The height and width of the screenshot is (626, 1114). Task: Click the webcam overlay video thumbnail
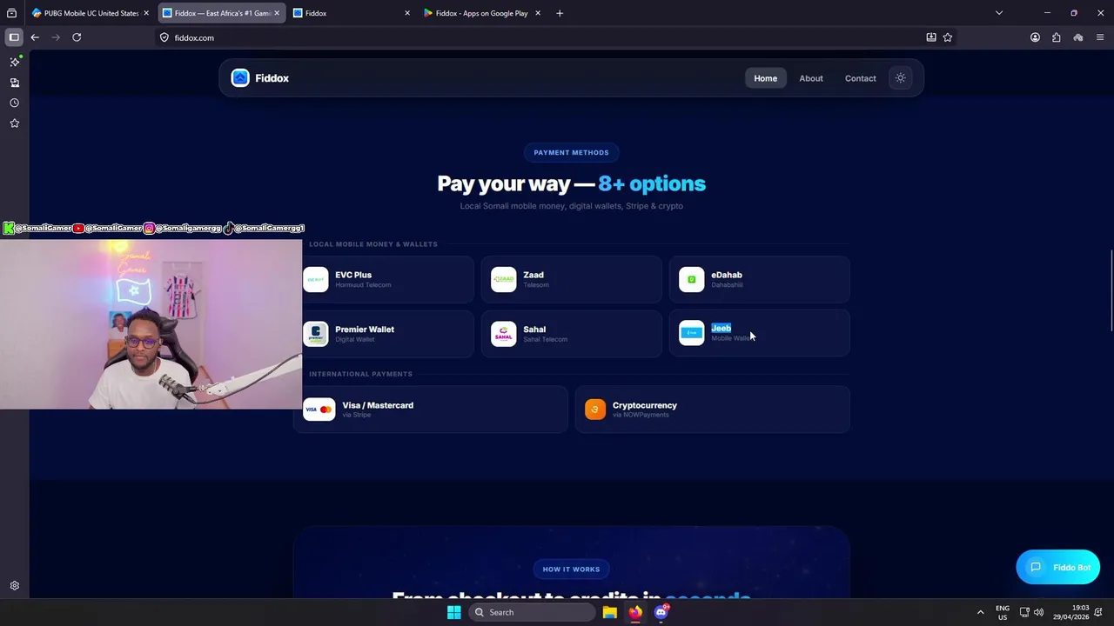(x=151, y=323)
